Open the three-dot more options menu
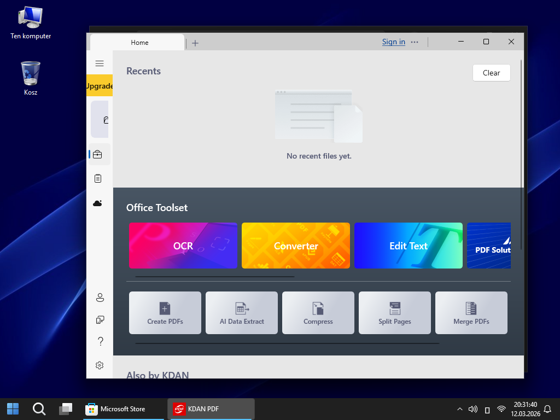Screen dimensions: 560x420 coord(415,42)
